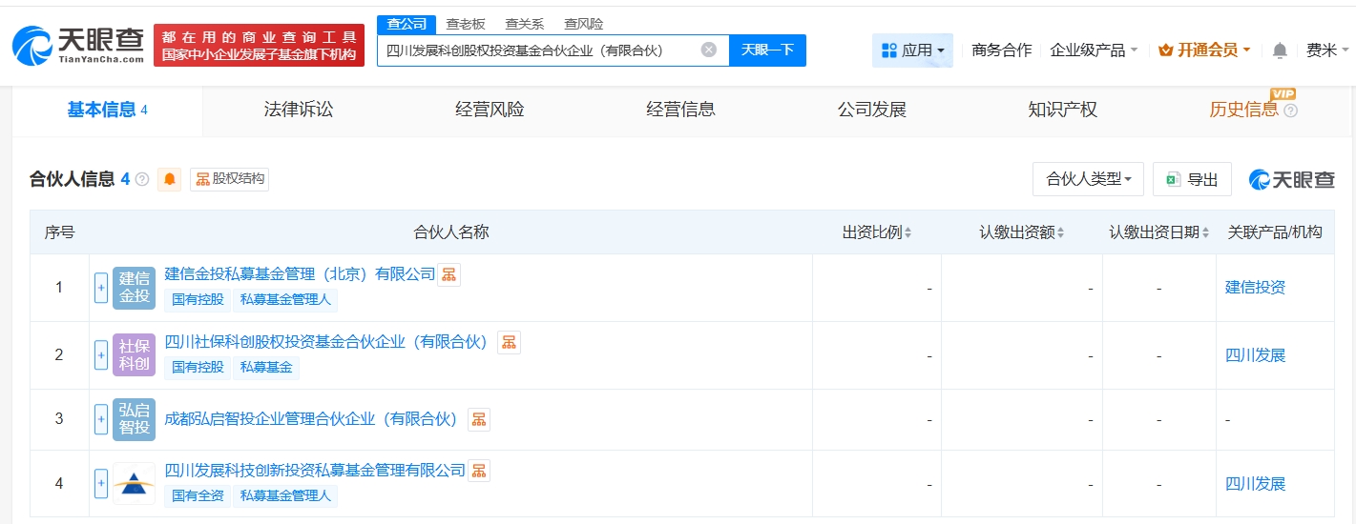1356x524 pixels.
Task: Click the 天眼一下 search button
Action: coord(767,50)
